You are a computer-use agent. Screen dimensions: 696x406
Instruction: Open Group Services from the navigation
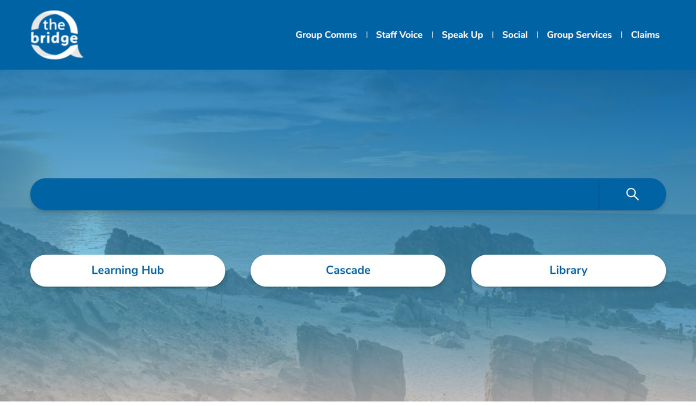click(x=579, y=35)
